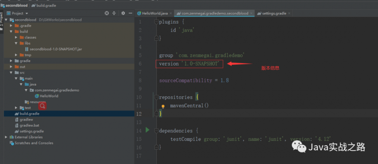Click the locate/scroll-from-source target icon
Screen dimensions: 378x164
pos(107,13)
